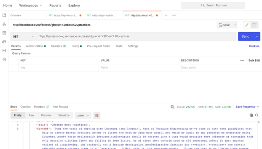The height and width of the screenshot is (149, 262).
Task: Open Query Params column options dots
Action: 242,61
